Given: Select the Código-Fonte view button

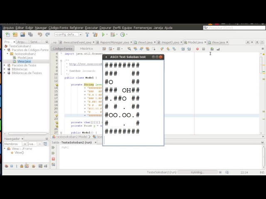Looking at the screenshot, I should tap(63, 49).
